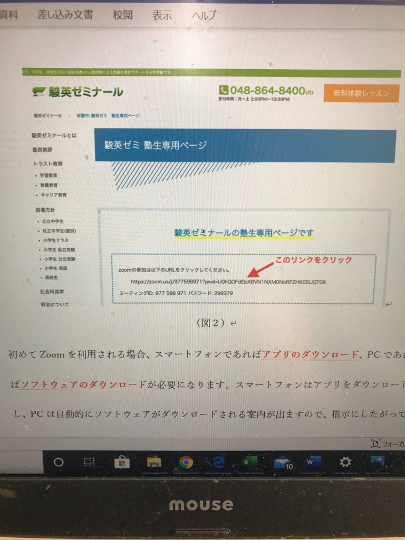
Task: Click the highlighted 駿英ゼミナールの塾生専用ページです heading
Action: (244, 233)
